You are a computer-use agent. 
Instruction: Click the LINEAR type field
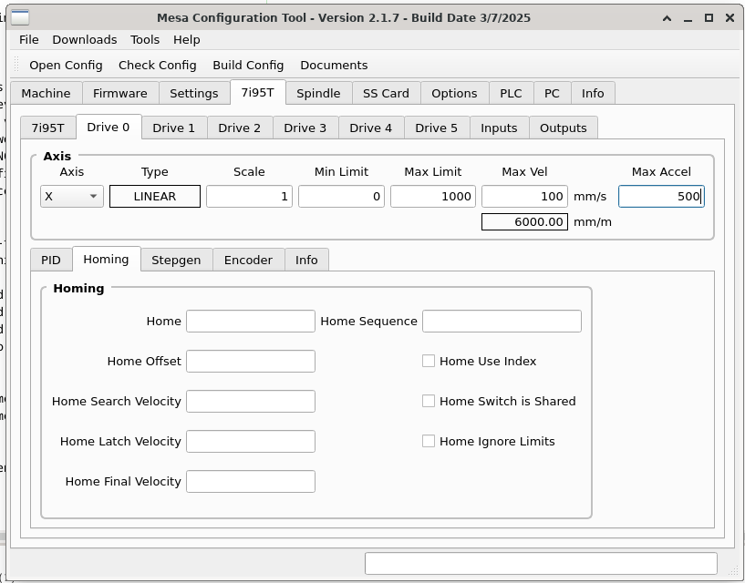coord(155,196)
